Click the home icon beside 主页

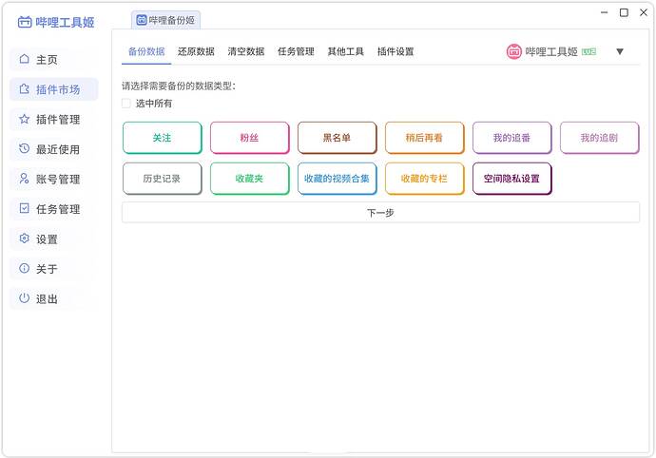click(x=25, y=59)
